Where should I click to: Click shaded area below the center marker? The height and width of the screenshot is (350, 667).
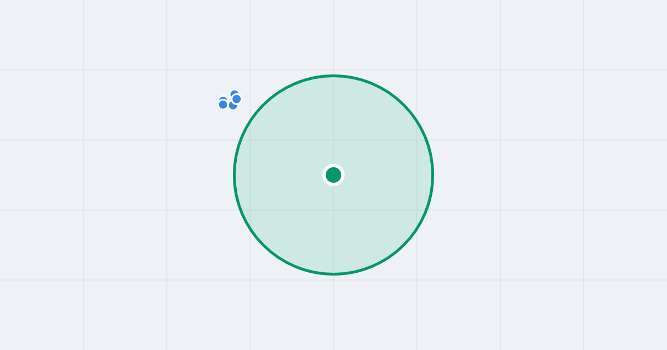[x=333, y=228]
